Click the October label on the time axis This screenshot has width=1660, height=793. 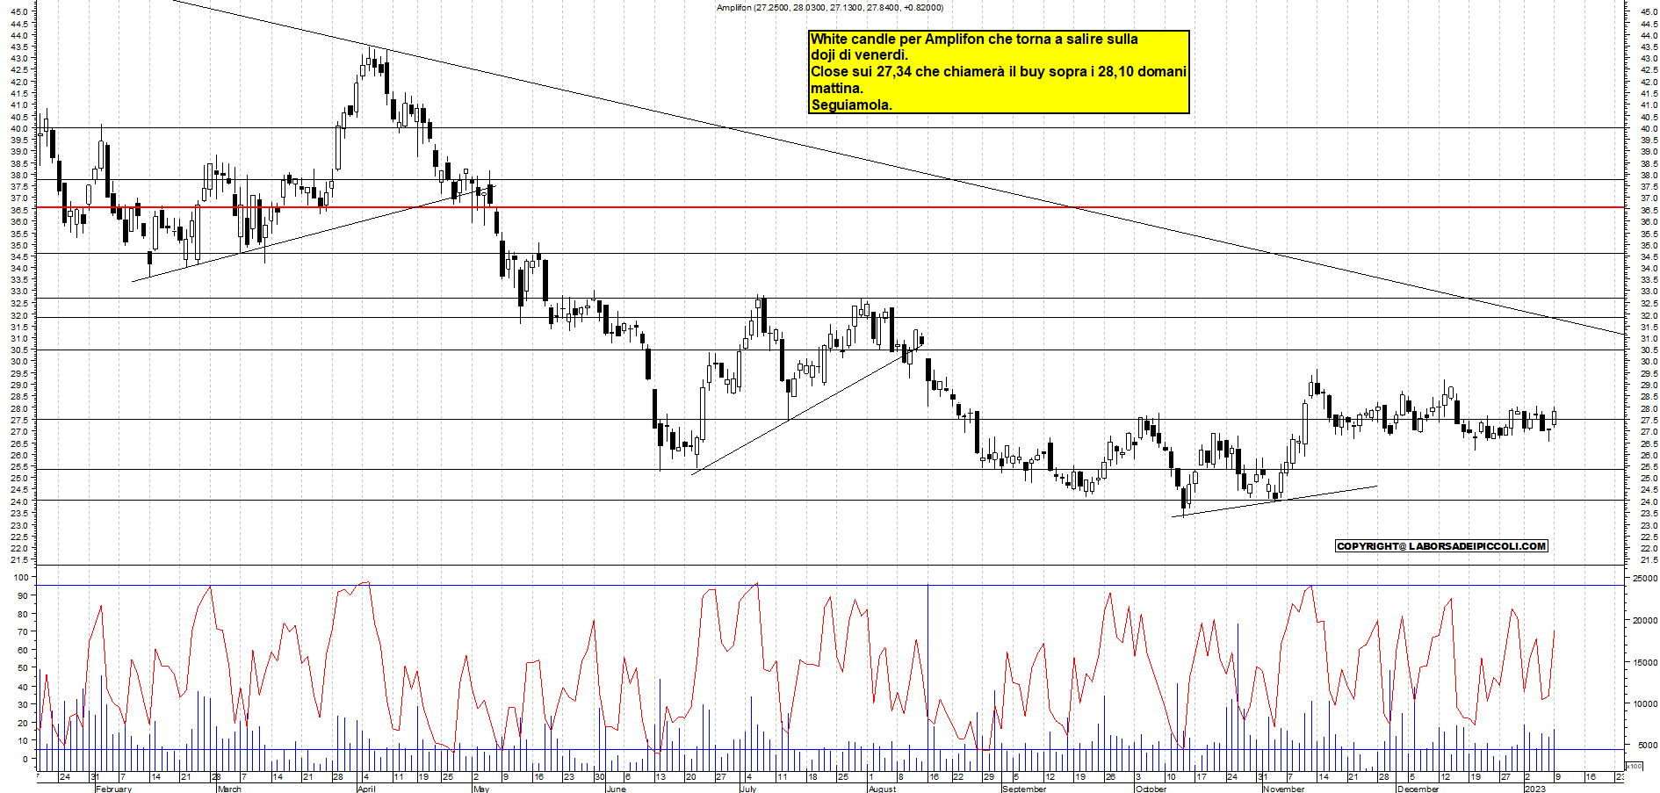[x=1151, y=789]
